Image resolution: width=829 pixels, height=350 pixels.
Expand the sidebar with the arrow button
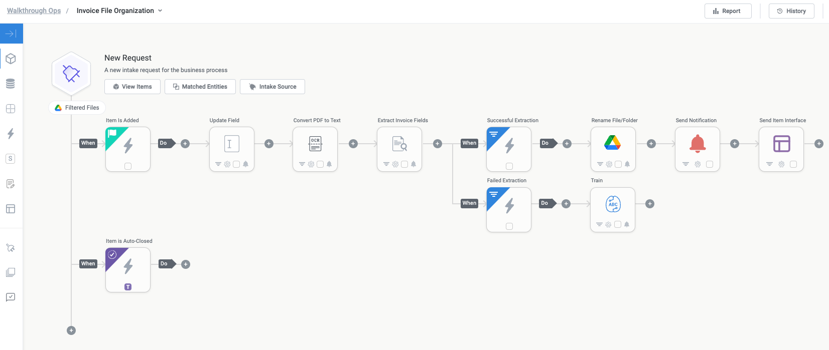tap(11, 34)
